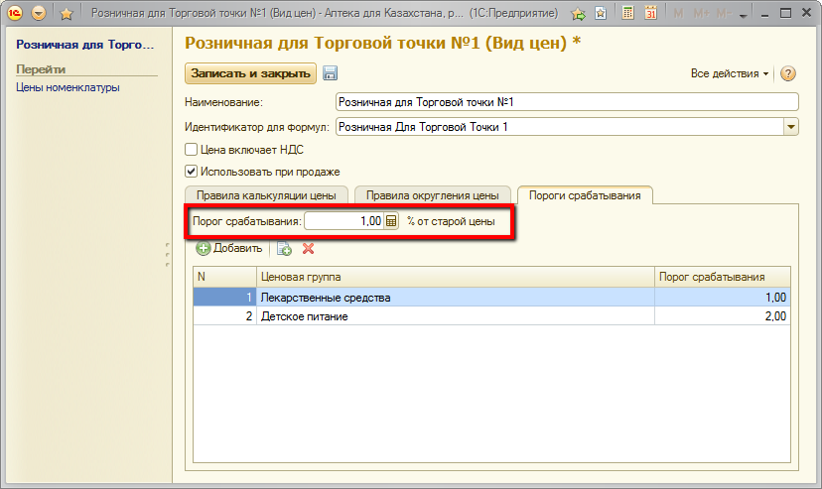Image resolution: width=822 pixels, height=489 pixels.
Task: Uncheck "Использовать при продаже" checkbox
Action: click(192, 171)
